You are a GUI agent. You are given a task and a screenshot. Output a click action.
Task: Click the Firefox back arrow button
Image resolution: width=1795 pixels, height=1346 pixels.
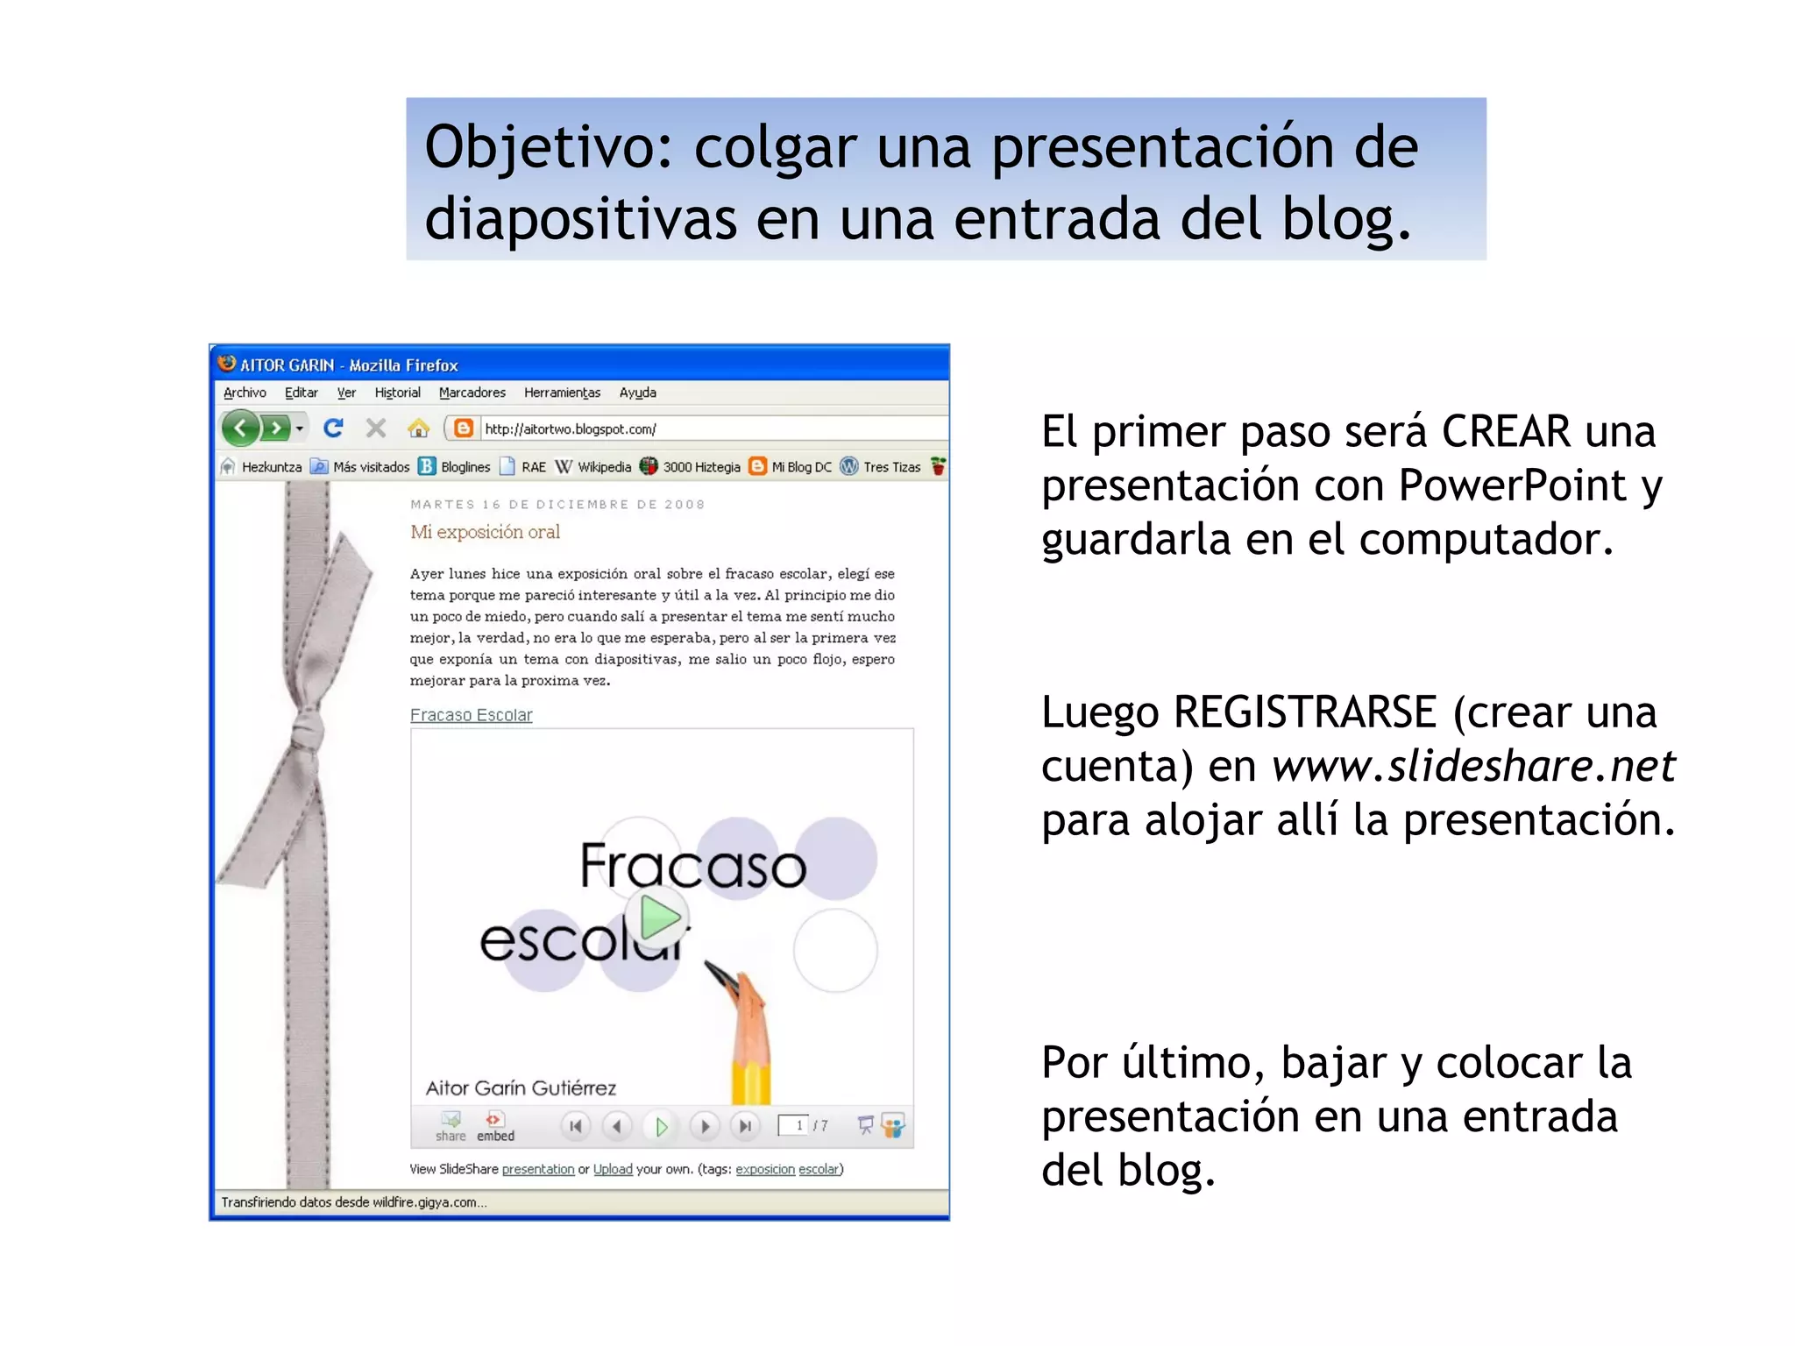240,429
